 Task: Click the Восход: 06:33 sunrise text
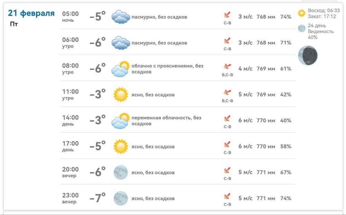coord(324,10)
